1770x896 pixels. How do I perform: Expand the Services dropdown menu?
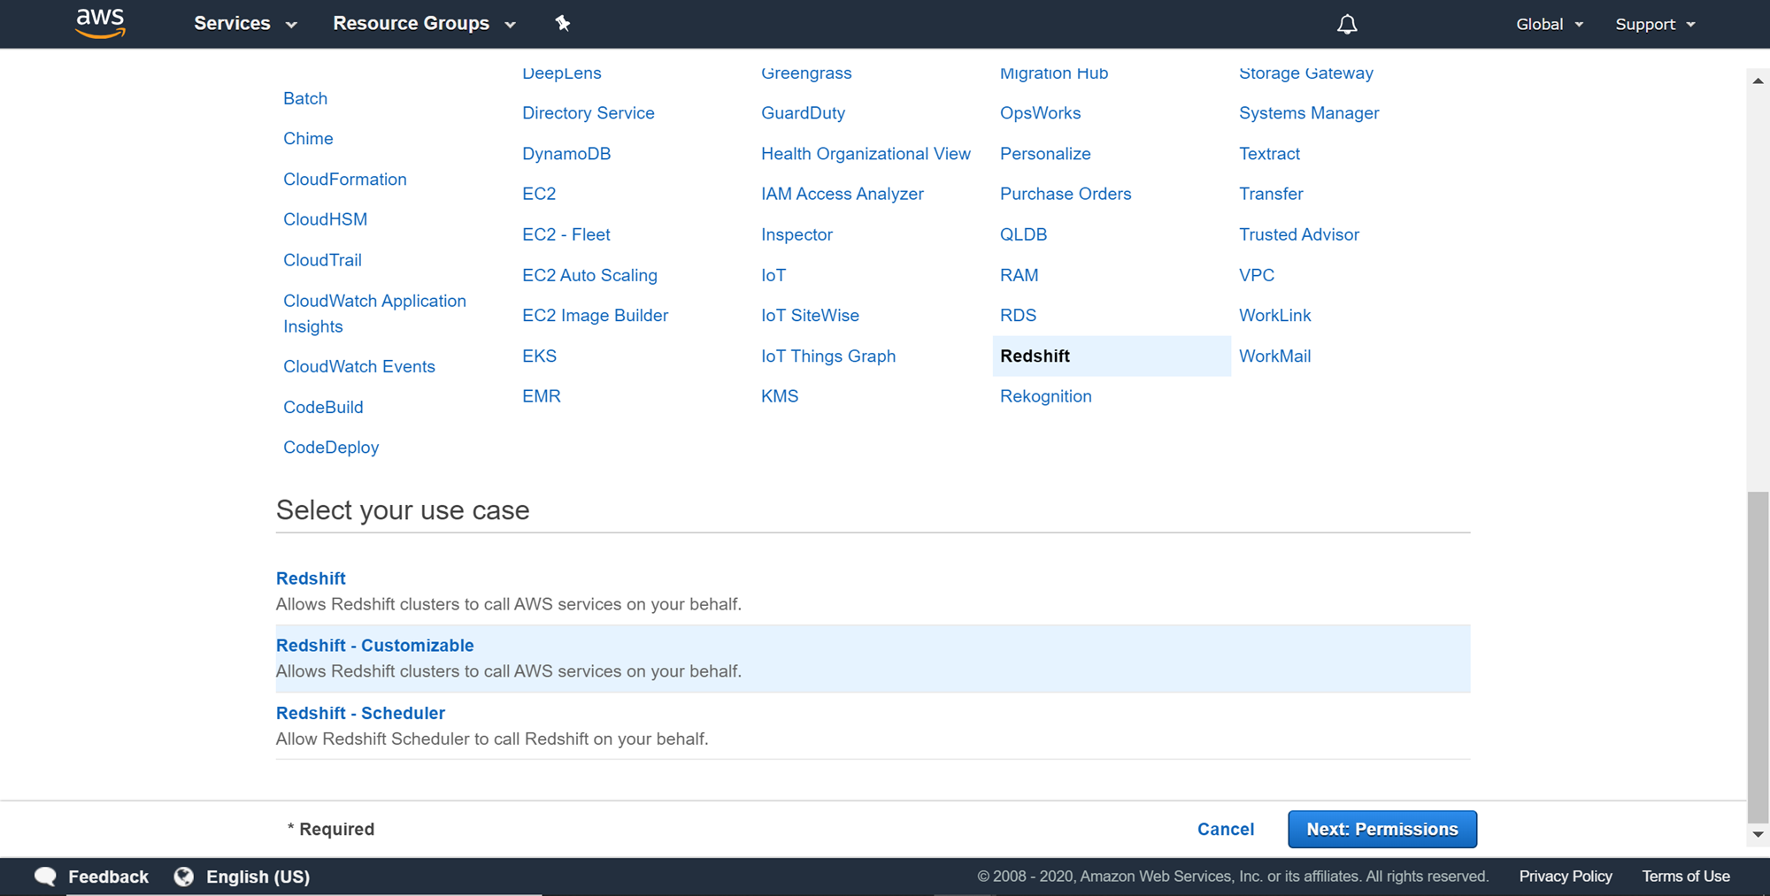(245, 24)
